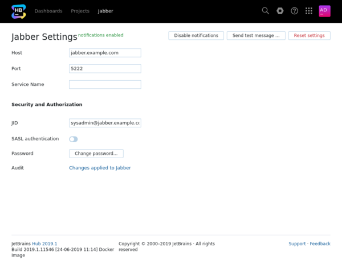Click Disable notifications button
This screenshot has height=264, width=342.
196,35
